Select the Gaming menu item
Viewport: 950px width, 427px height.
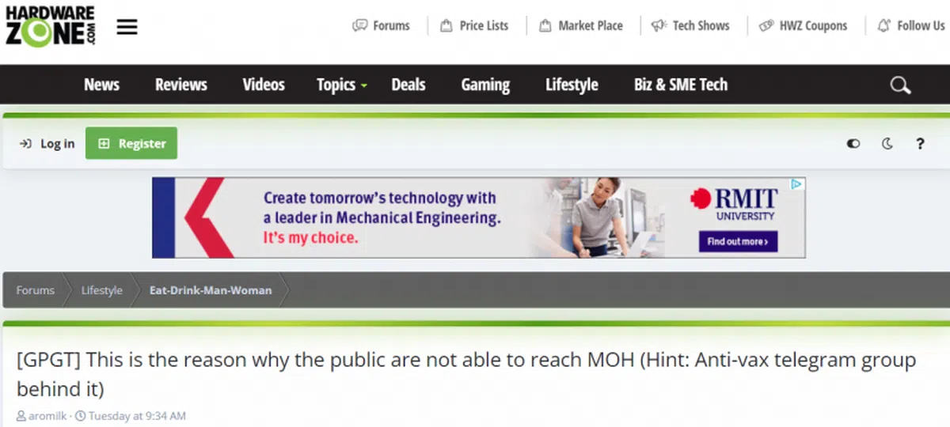pyautogui.click(x=485, y=85)
